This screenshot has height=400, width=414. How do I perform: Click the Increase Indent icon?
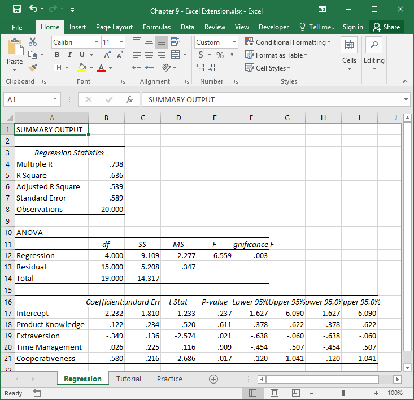coord(150,68)
